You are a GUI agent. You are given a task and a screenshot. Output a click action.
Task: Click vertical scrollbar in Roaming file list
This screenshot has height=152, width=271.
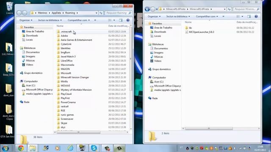(x=131, y=59)
